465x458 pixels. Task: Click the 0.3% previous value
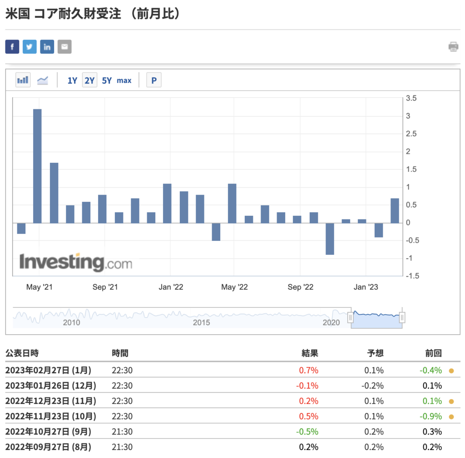(x=432, y=432)
